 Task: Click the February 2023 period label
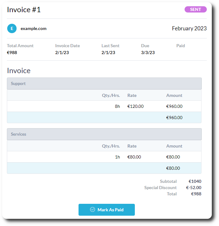coord(189,28)
